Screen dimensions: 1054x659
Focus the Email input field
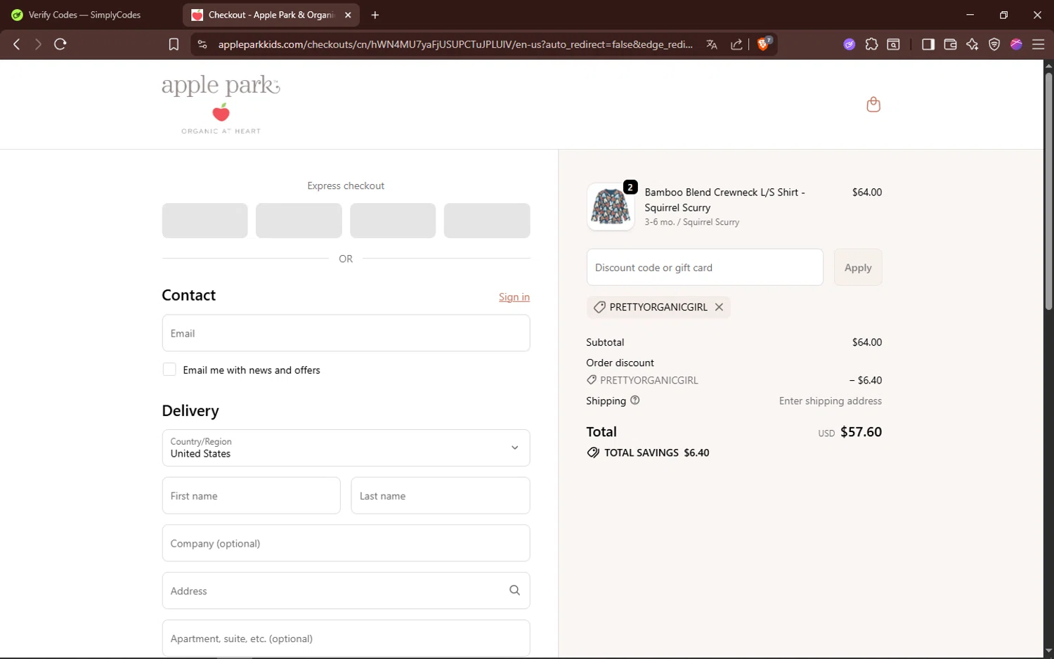tap(346, 333)
